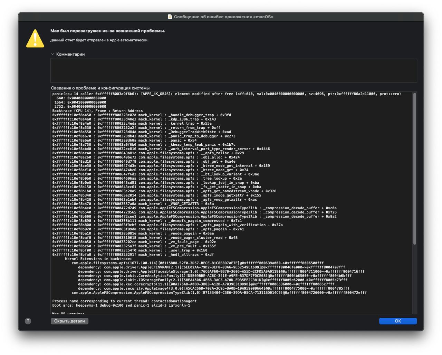This screenshot has height=355, width=442.
Task: Click the backtrace line with _tree_lookup + 0x2e
Action: [x=147, y=179]
